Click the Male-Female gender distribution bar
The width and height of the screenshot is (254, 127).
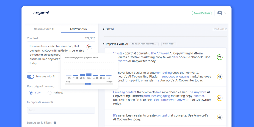coord(89,84)
